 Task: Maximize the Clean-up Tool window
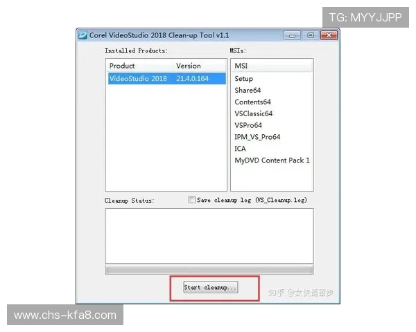(311, 35)
